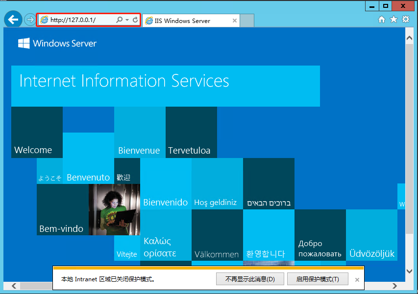
Task: Click the Välkommen tile
Action: (x=217, y=235)
